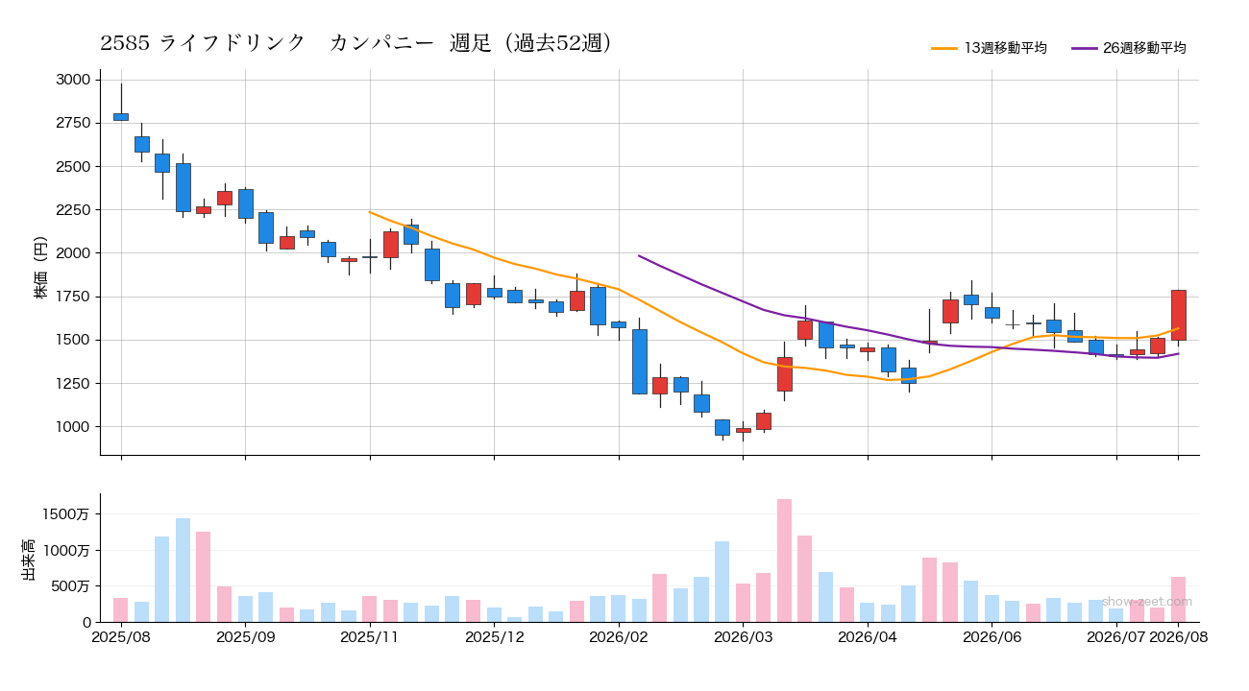Click the tallest pink volume bar
Screen dimensions: 1249x691
coord(785,560)
